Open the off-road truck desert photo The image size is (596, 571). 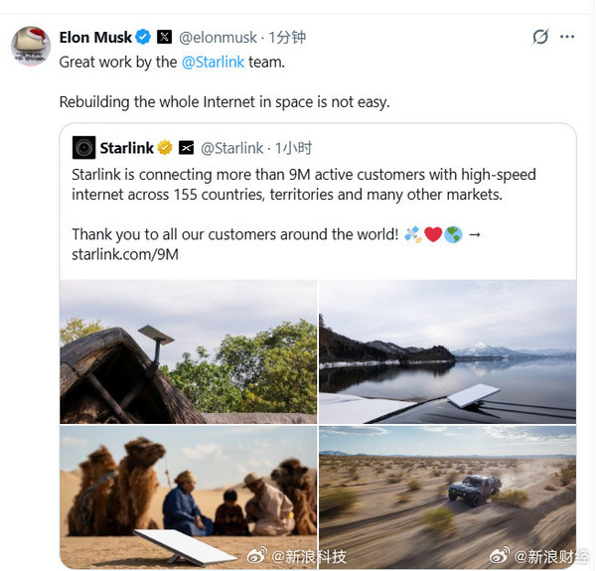[x=447, y=497]
